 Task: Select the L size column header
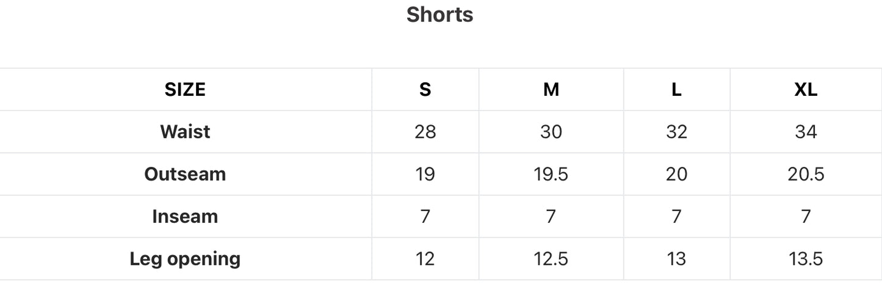(x=676, y=90)
